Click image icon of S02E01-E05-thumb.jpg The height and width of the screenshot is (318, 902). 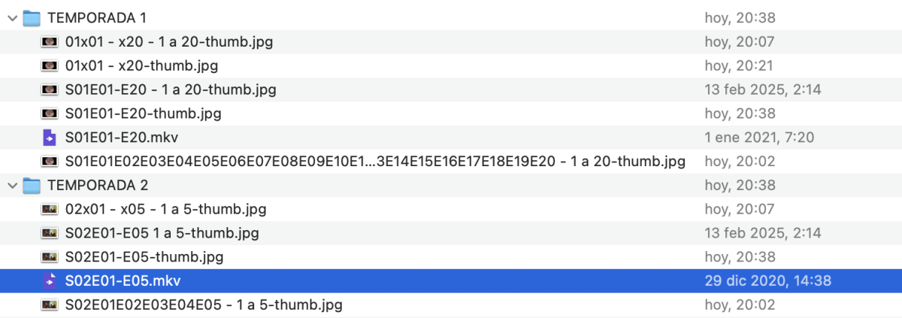point(50,257)
